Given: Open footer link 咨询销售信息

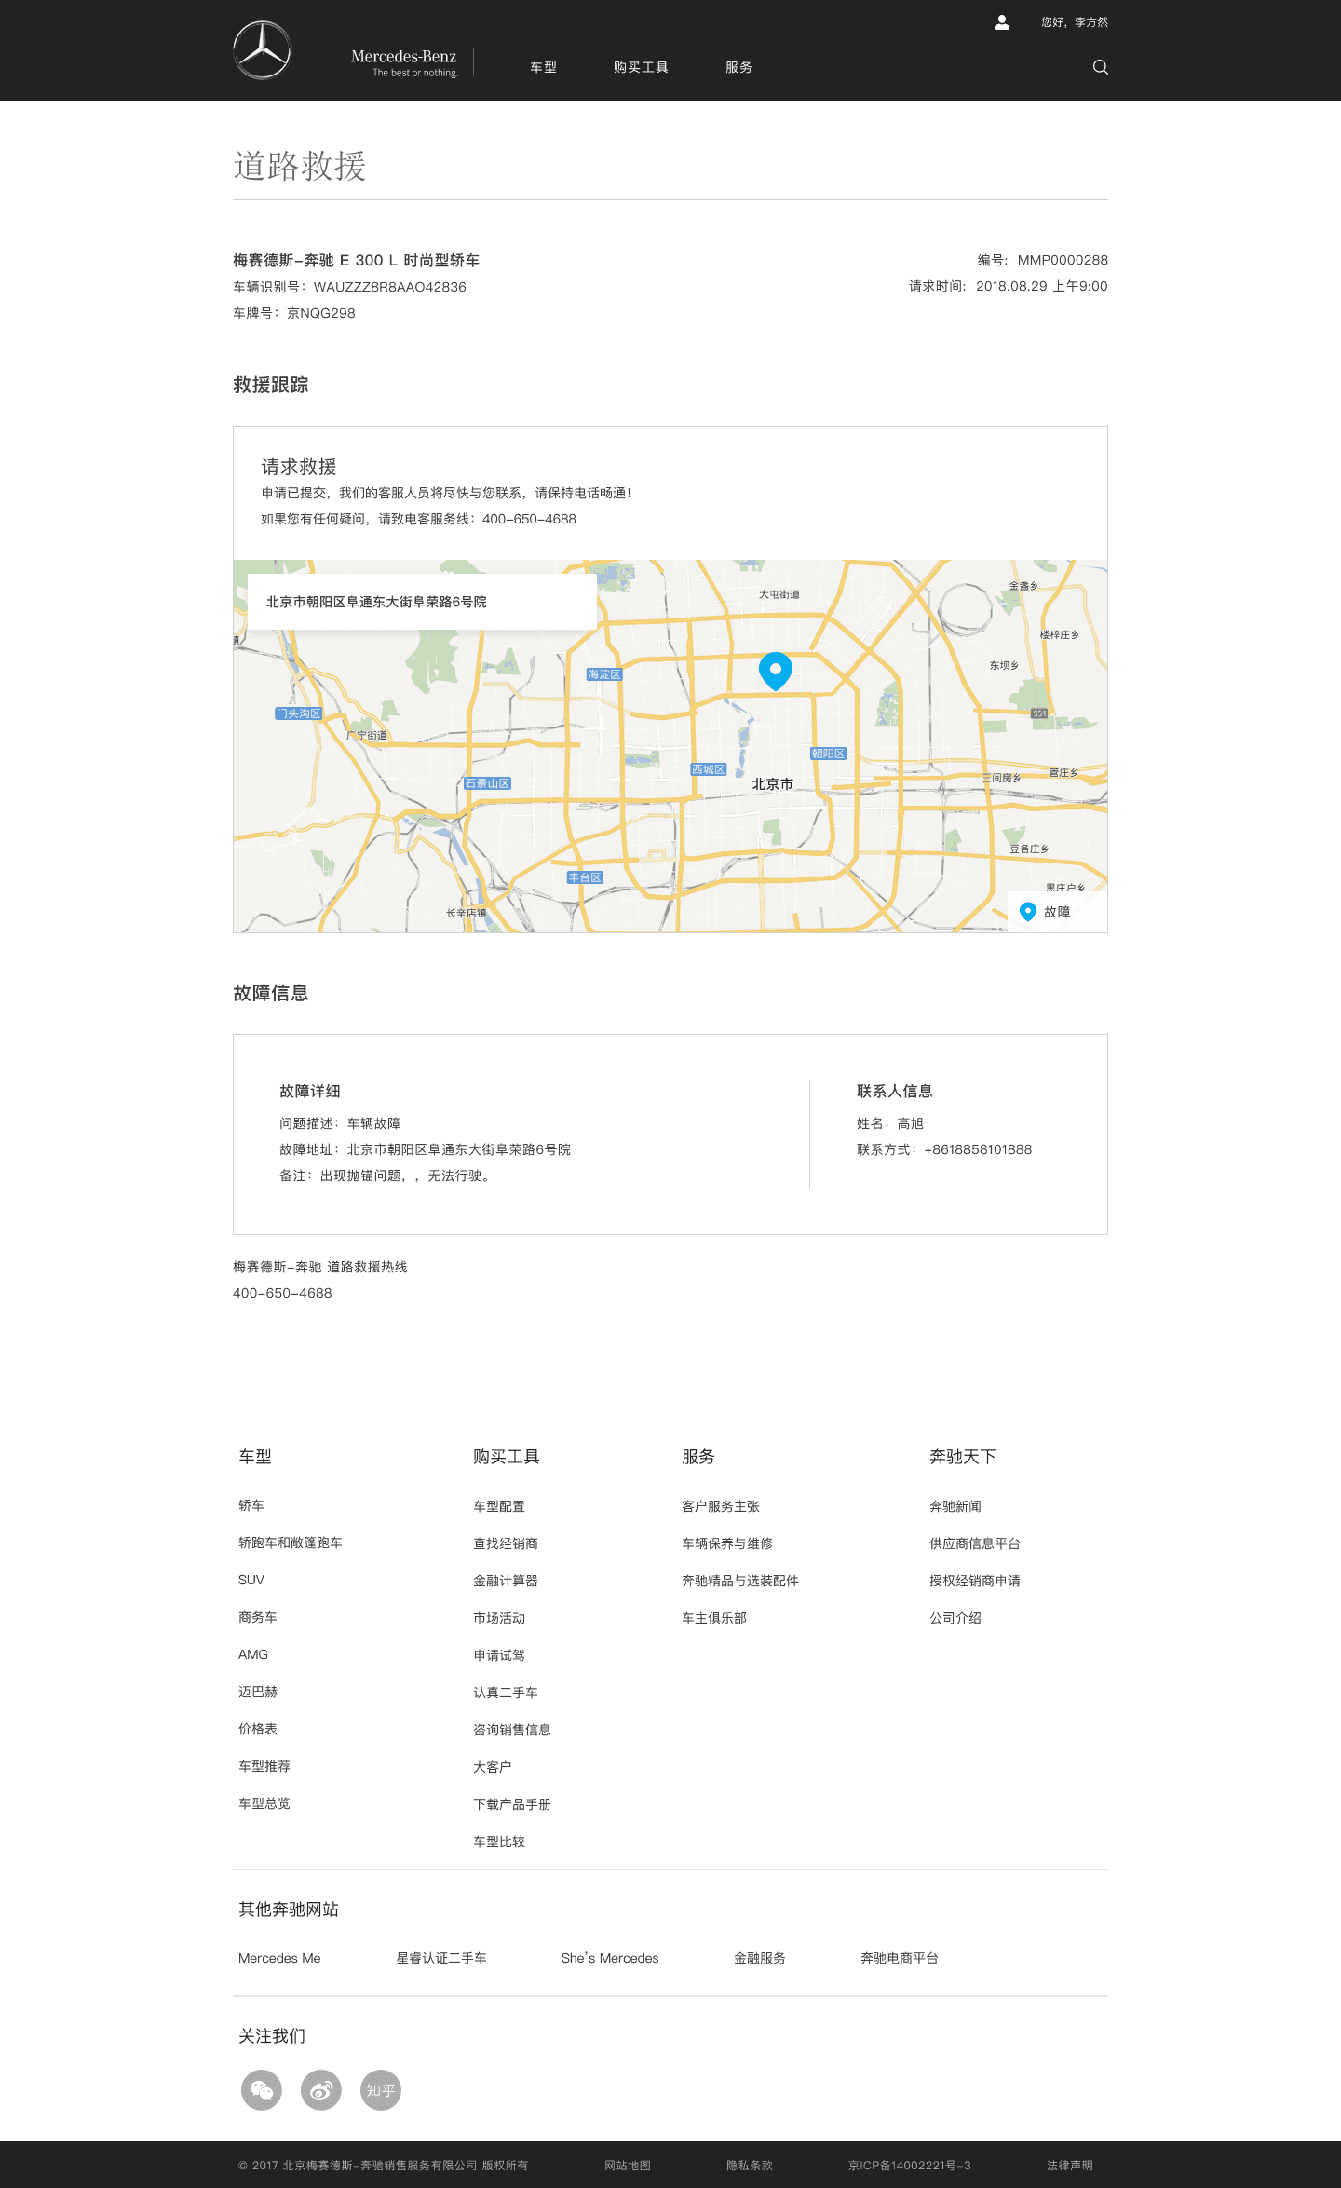Looking at the screenshot, I should (512, 1730).
